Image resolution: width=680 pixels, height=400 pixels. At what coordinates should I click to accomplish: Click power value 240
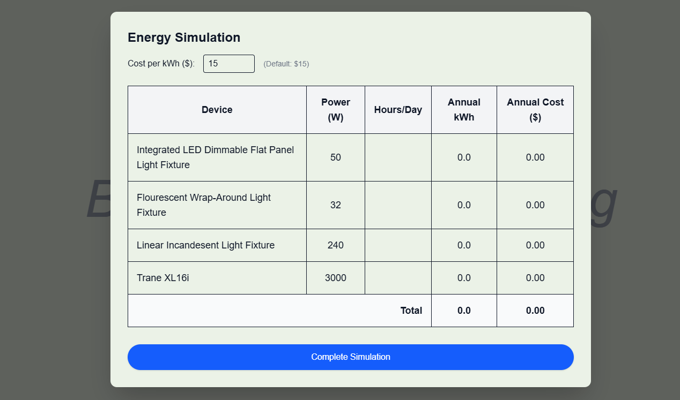point(336,245)
